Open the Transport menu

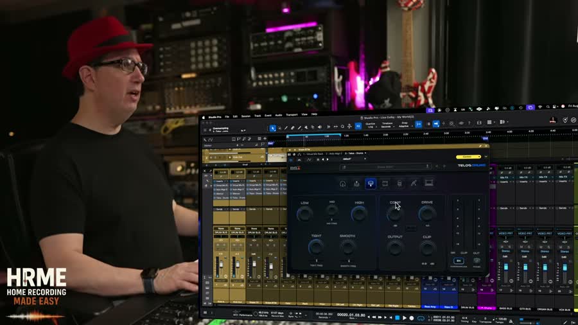point(292,114)
